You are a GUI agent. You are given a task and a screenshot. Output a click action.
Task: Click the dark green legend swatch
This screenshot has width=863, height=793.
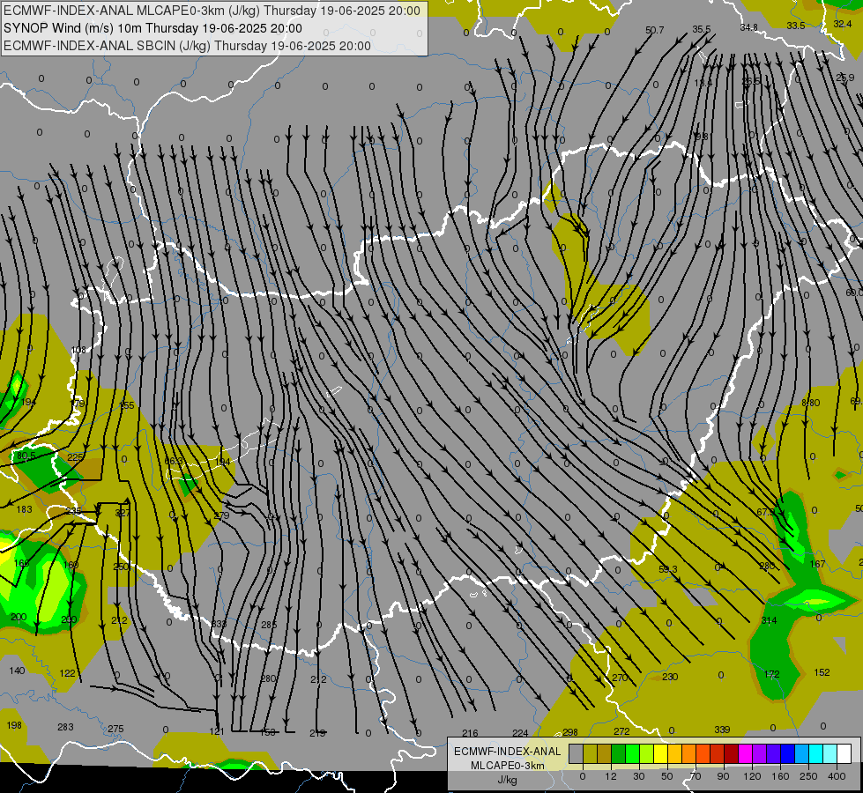coord(619,753)
